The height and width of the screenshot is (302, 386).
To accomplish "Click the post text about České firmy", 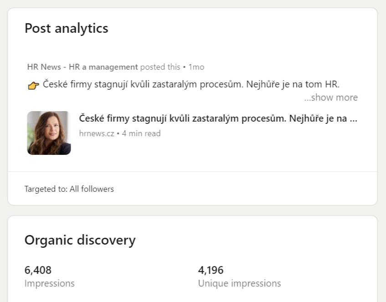I will click(191, 84).
